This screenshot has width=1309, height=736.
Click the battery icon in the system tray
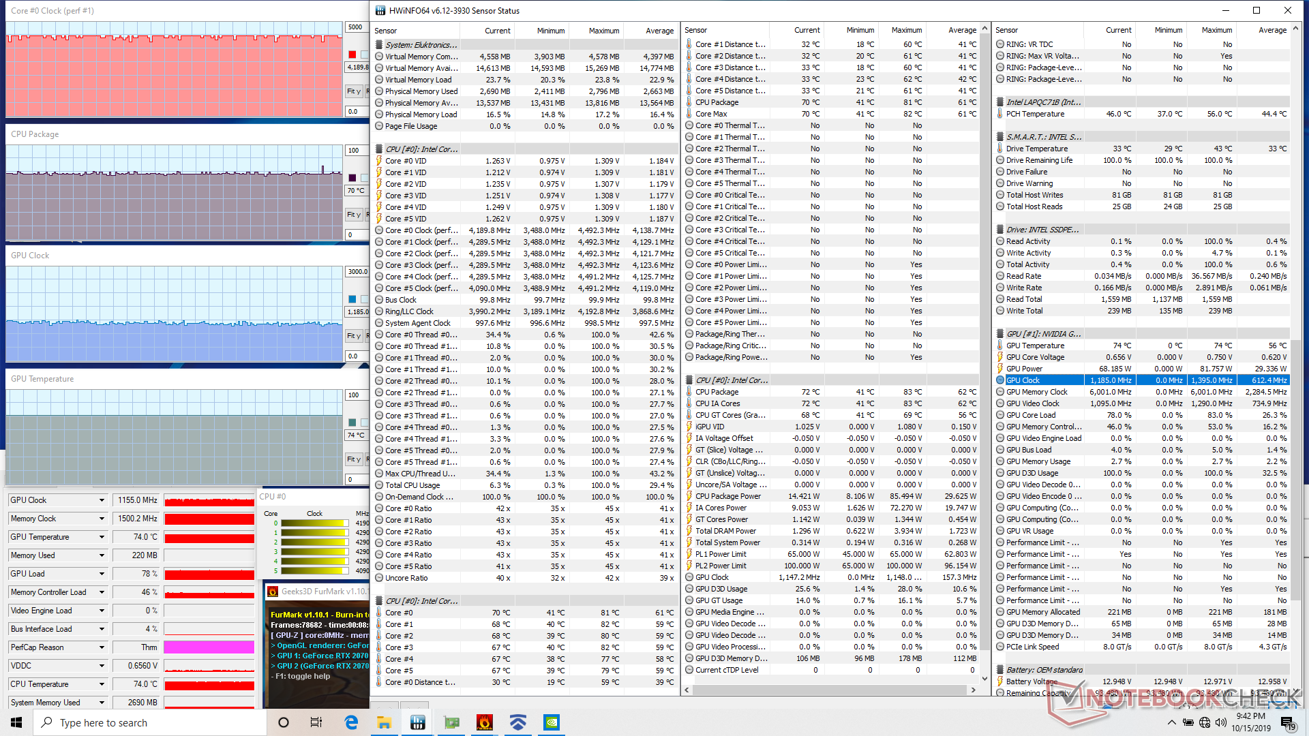click(x=1188, y=722)
